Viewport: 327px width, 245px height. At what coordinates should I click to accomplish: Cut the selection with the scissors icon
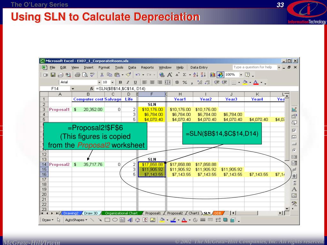(x=102, y=75)
